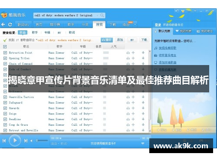
Task: Download Onwards with its arrow icon
Action: tap(143, 108)
